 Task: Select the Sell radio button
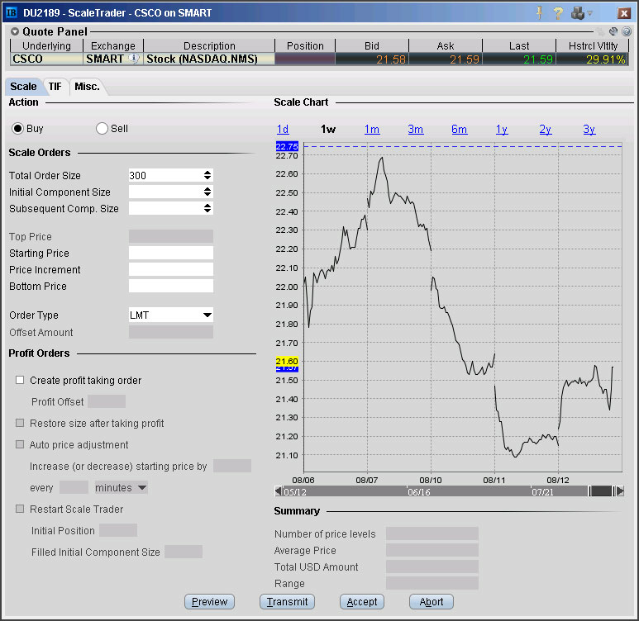pyautogui.click(x=102, y=129)
